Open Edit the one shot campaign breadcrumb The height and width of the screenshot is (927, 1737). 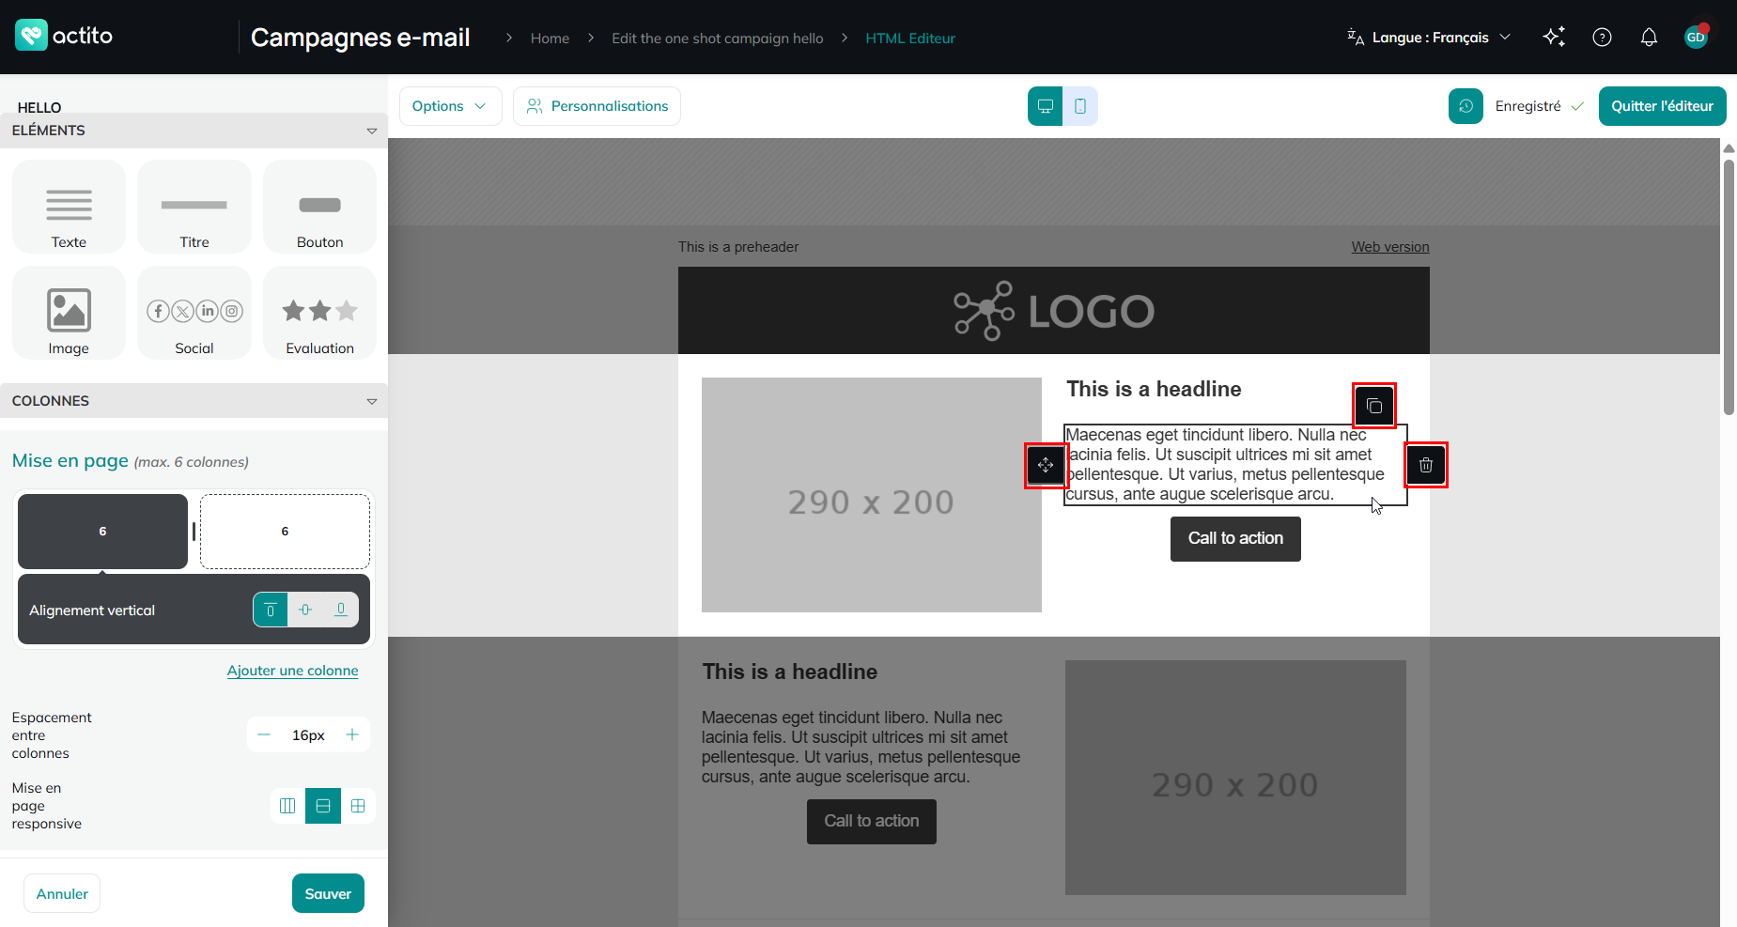(x=717, y=39)
